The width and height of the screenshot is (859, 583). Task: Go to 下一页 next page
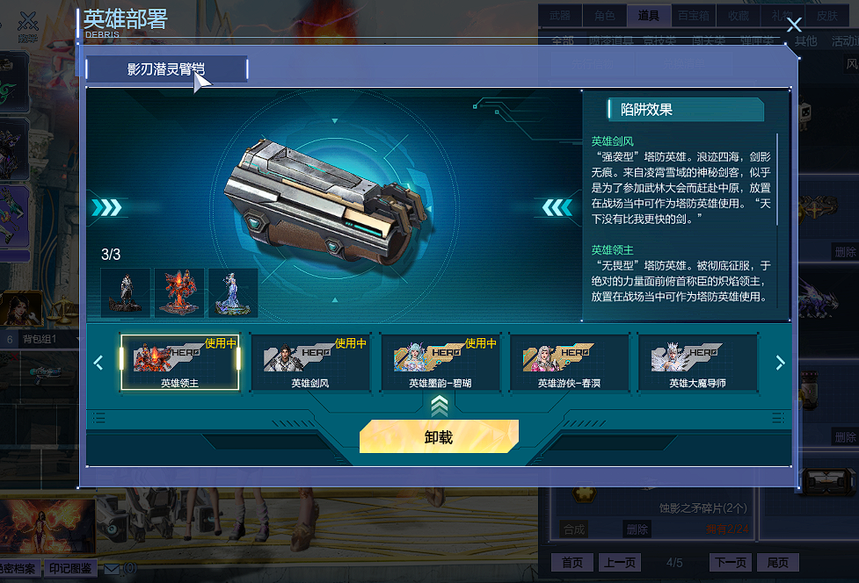[731, 563]
